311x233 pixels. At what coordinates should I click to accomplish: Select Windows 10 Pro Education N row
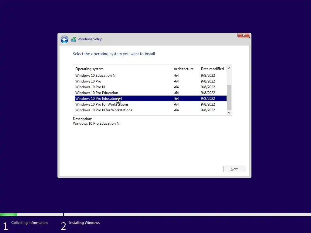151,99
